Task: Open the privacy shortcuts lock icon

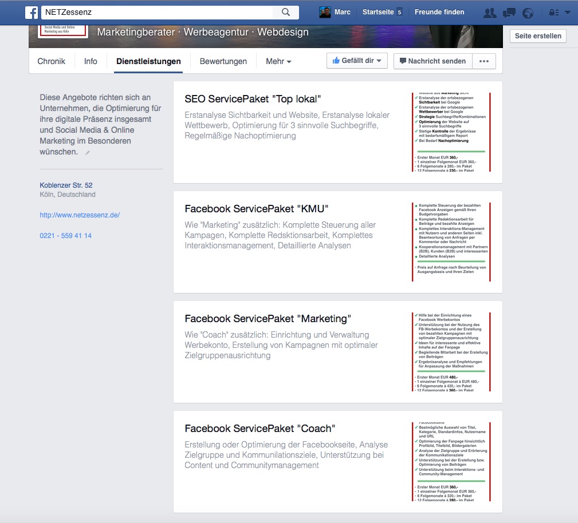Action: tap(553, 13)
